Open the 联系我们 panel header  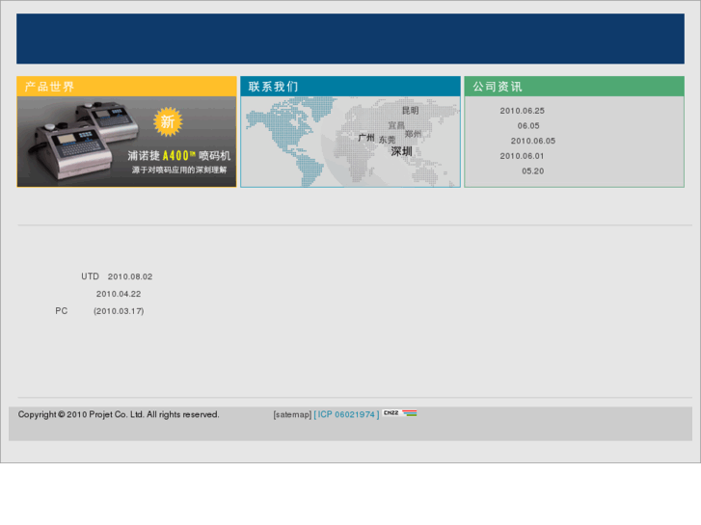[x=350, y=87]
